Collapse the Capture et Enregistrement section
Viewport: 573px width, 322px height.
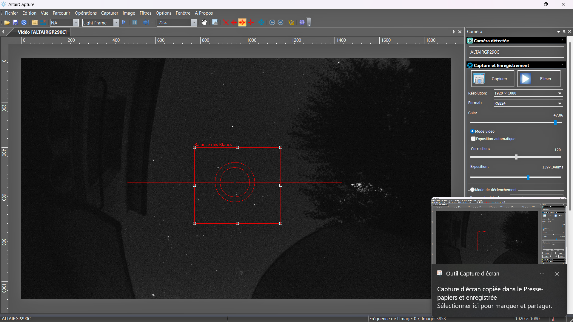tap(563, 65)
